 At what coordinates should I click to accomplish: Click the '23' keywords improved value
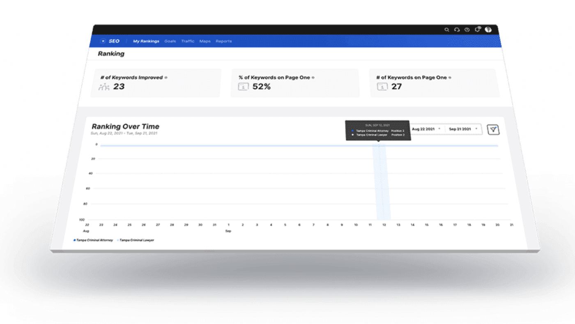coord(119,87)
